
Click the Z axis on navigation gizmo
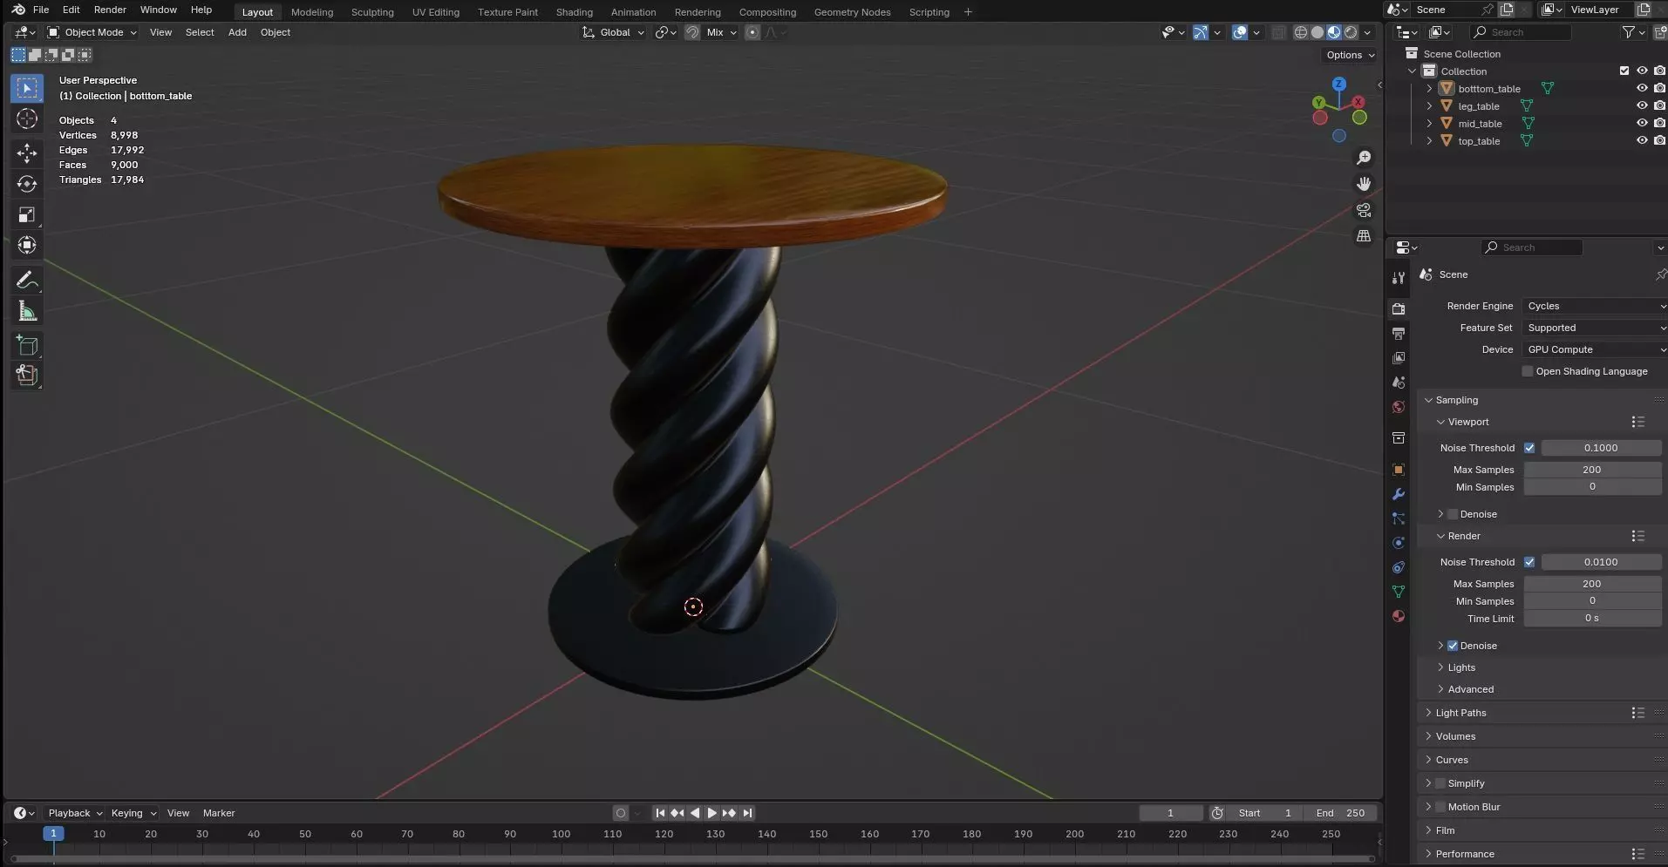(1339, 84)
